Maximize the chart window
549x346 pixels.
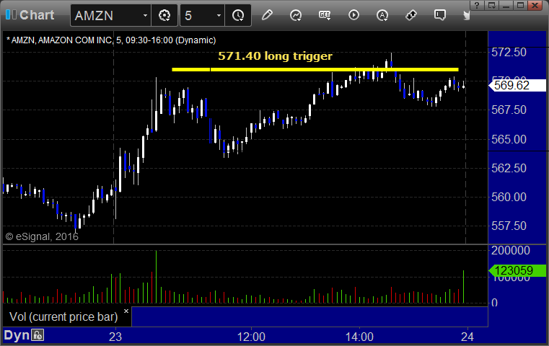coord(521,5)
